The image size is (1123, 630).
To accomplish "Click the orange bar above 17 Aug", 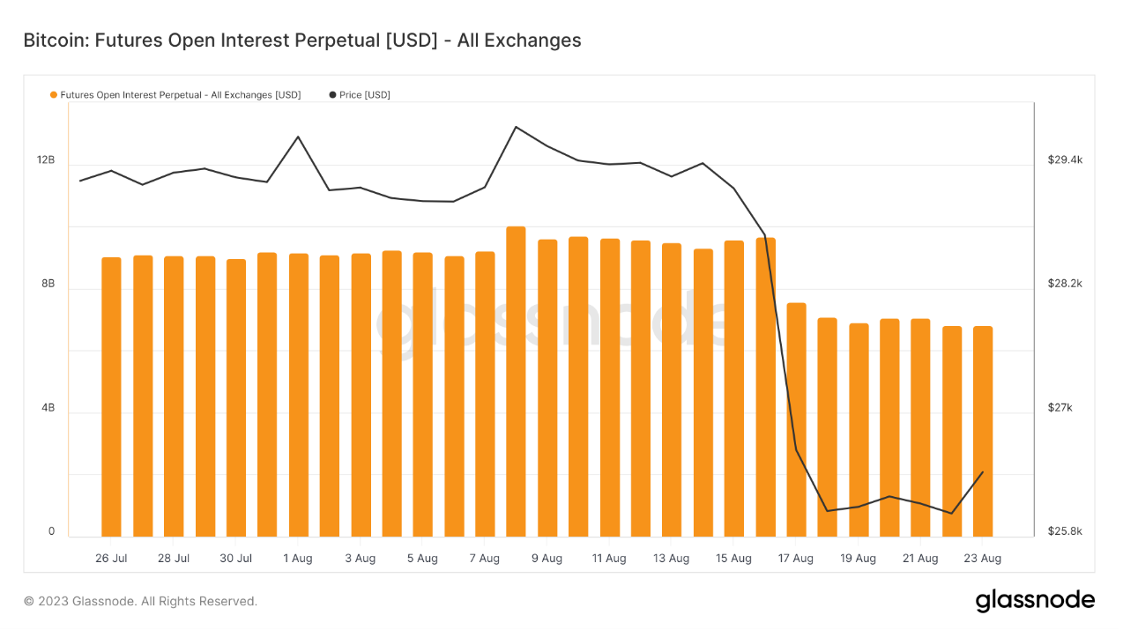I will pyautogui.click(x=796, y=419).
